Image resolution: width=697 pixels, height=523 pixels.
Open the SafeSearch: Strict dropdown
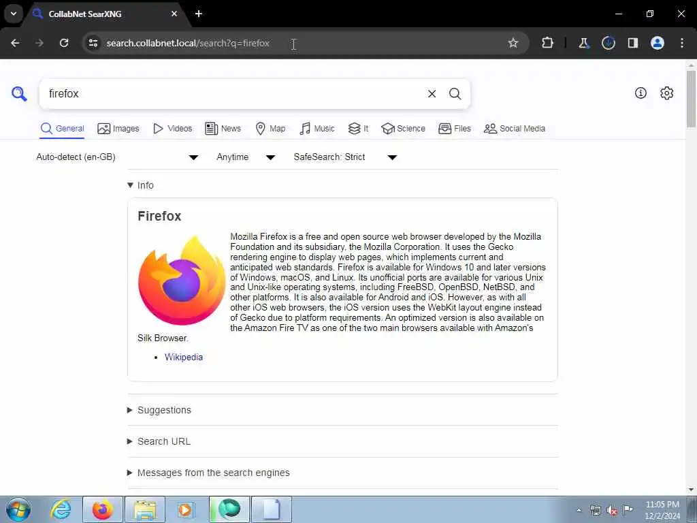click(345, 157)
